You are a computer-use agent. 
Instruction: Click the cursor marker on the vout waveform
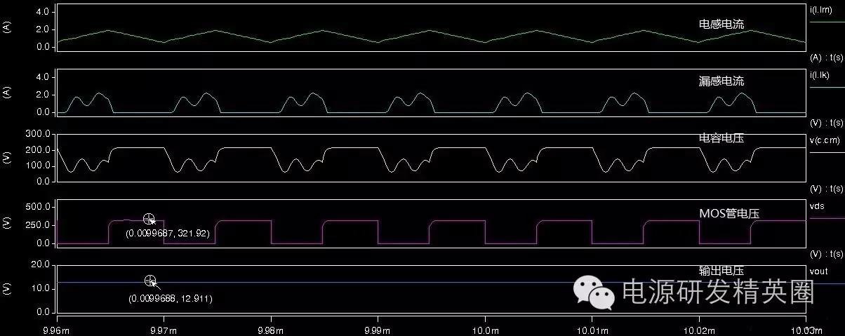coord(150,281)
